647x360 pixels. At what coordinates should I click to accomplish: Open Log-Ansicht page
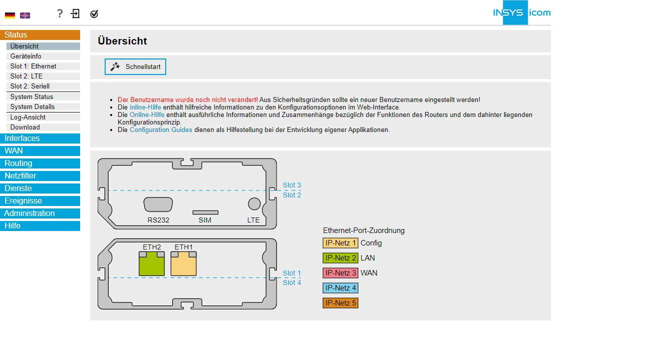(43, 117)
